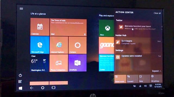Click the volume speaker tray icon
Image resolution: width=174 pixels, height=97 pixels.
[x=145, y=86]
